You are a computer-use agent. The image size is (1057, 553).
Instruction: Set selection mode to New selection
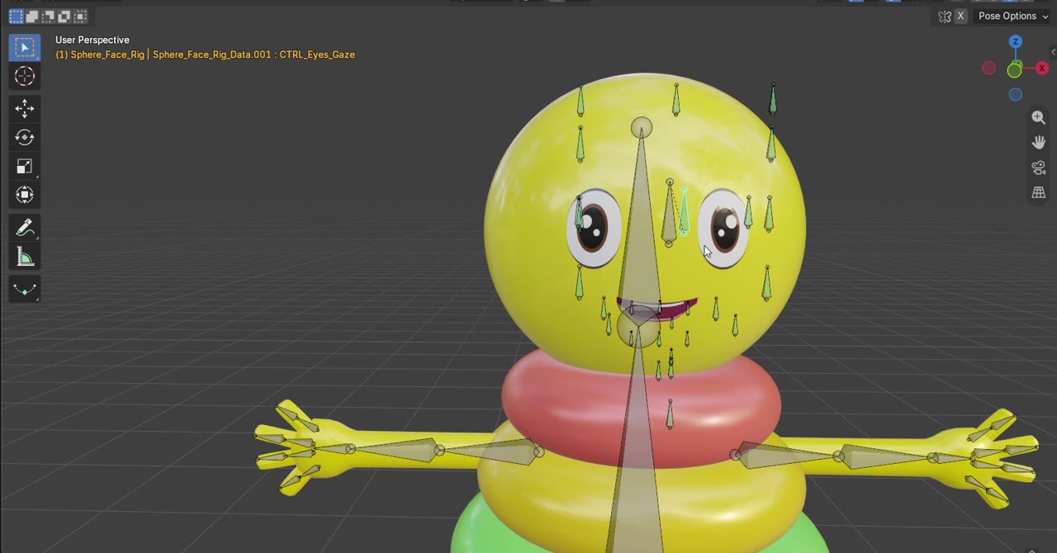point(17,16)
